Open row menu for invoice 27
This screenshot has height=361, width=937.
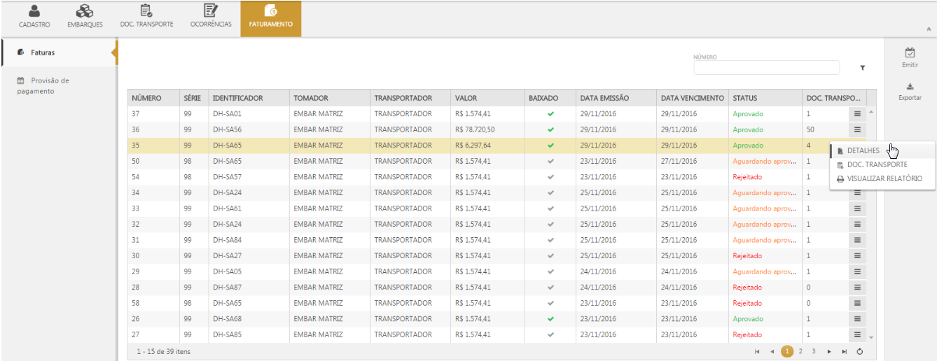click(x=857, y=334)
